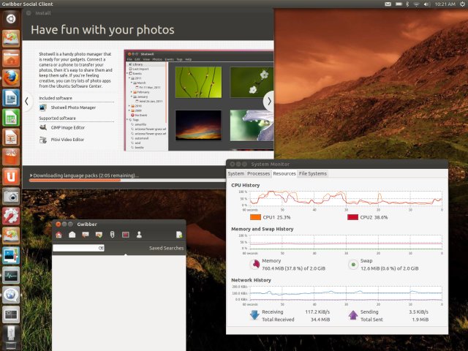The image size is (468, 351).
Task: Open the power session menu
Action: pos(462,4)
